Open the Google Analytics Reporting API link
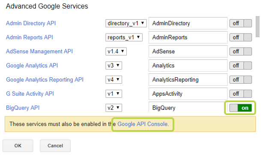 click(45, 80)
